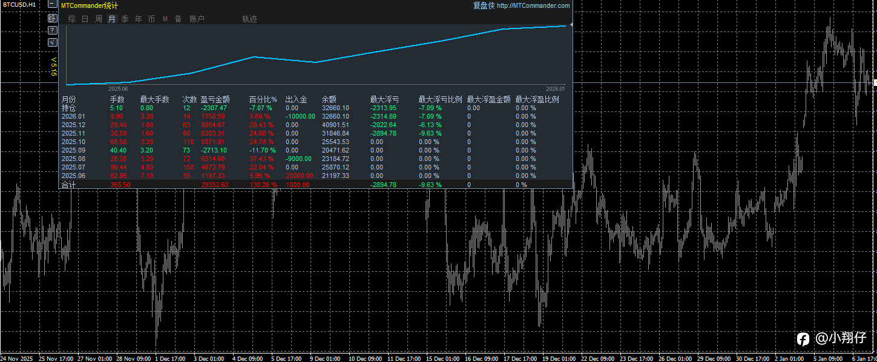Screen dimensions: 877x362
Task: Open the http://MTCommander.com link
Action: point(533,5)
